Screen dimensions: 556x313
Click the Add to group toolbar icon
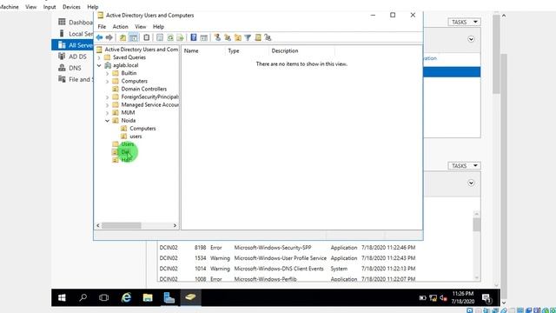[268, 37]
